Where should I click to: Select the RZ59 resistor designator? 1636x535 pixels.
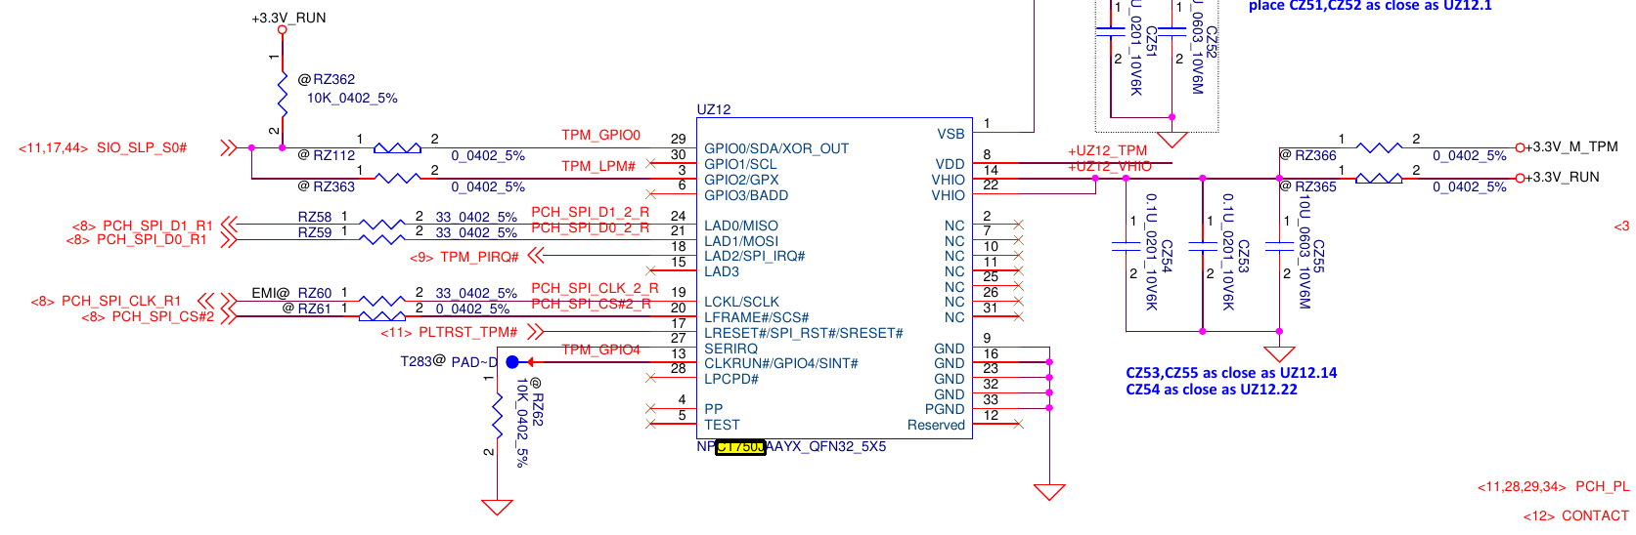[x=315, y=232]
